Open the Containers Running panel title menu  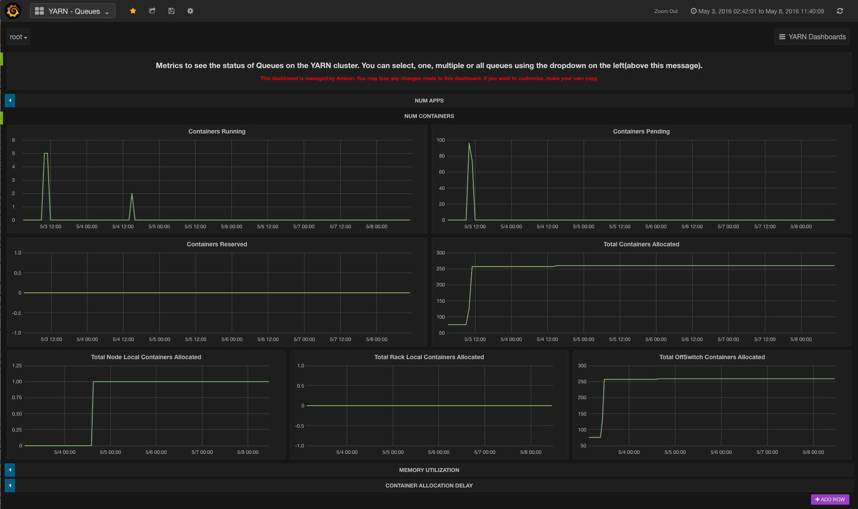coord(217,131)
